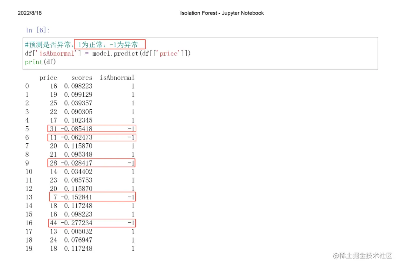Click score value -0.028417 in row 9

pyautogui.click(x=76, y=163)
